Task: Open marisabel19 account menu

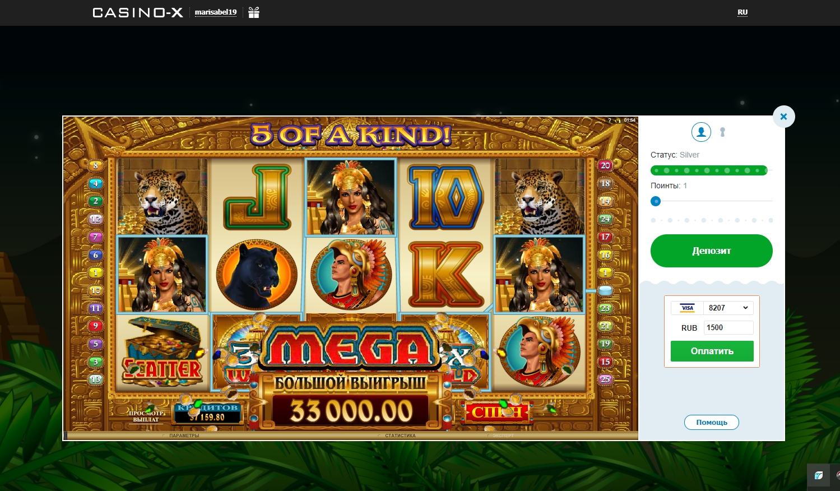Action: [x=216, y=12]
